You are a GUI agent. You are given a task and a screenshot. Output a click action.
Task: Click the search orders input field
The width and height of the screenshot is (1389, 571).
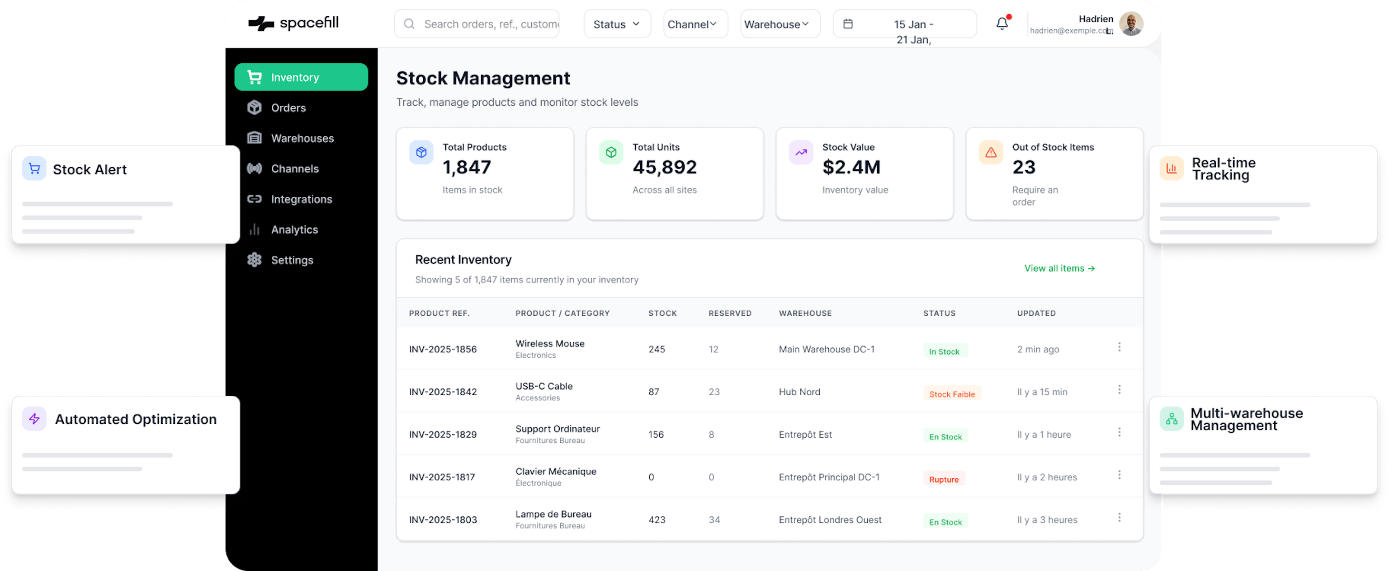[490, 23]
